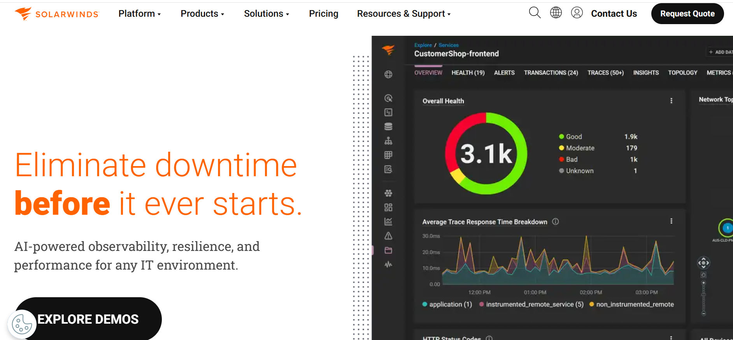Click the grid table icon in dashboard sidebar
Screen dimensions: 733x340
388,155
